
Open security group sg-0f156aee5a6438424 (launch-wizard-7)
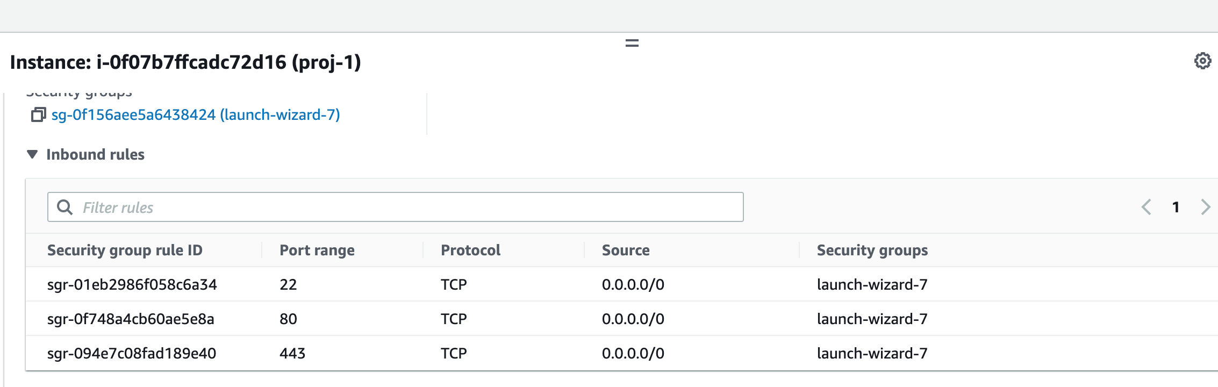(195, 114)
